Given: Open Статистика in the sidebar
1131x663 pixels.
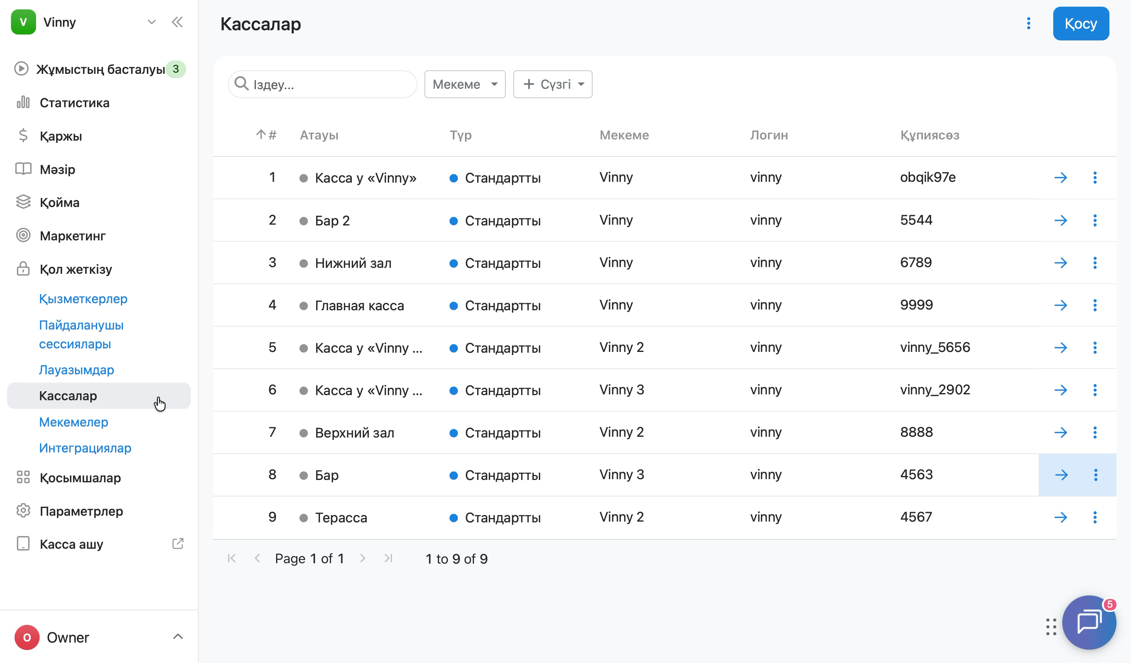Looking at the screenshot, I should coord(75,103).
